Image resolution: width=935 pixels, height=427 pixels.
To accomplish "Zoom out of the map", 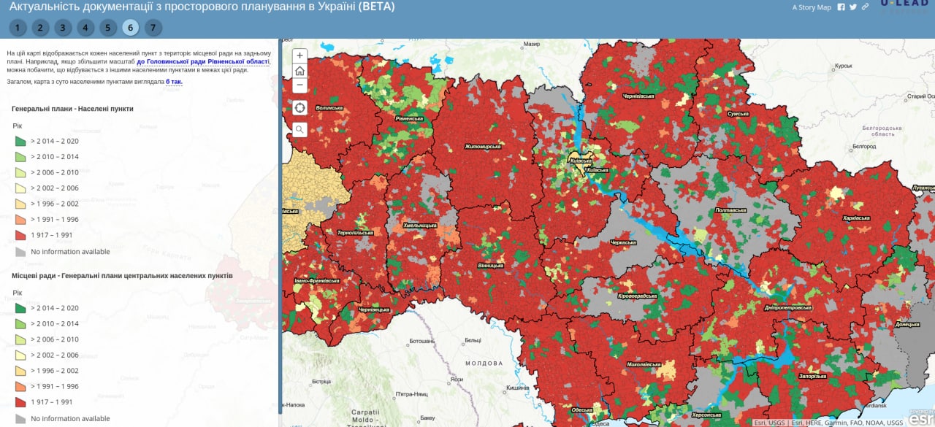I will (299, 85).
